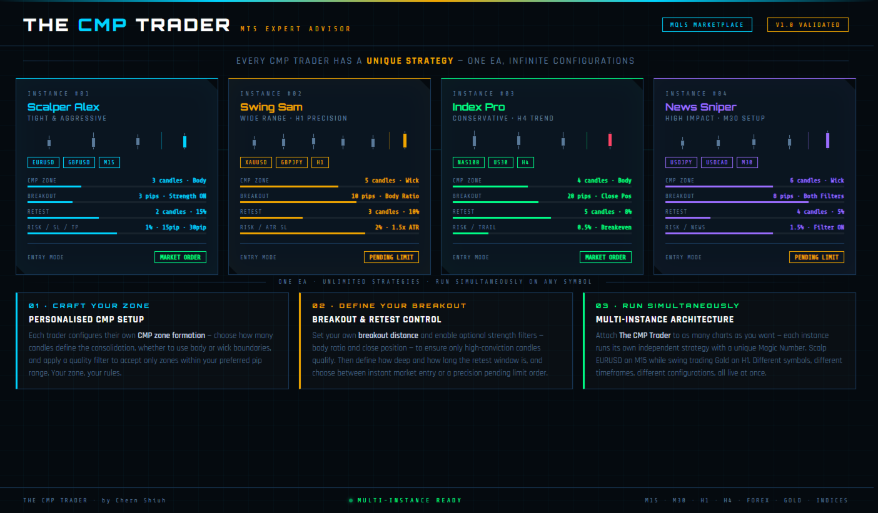The width and height of the screenshot is (878, 513).
Task: Choose the Market Order badge on Index Pro
Action: [605, 257]
